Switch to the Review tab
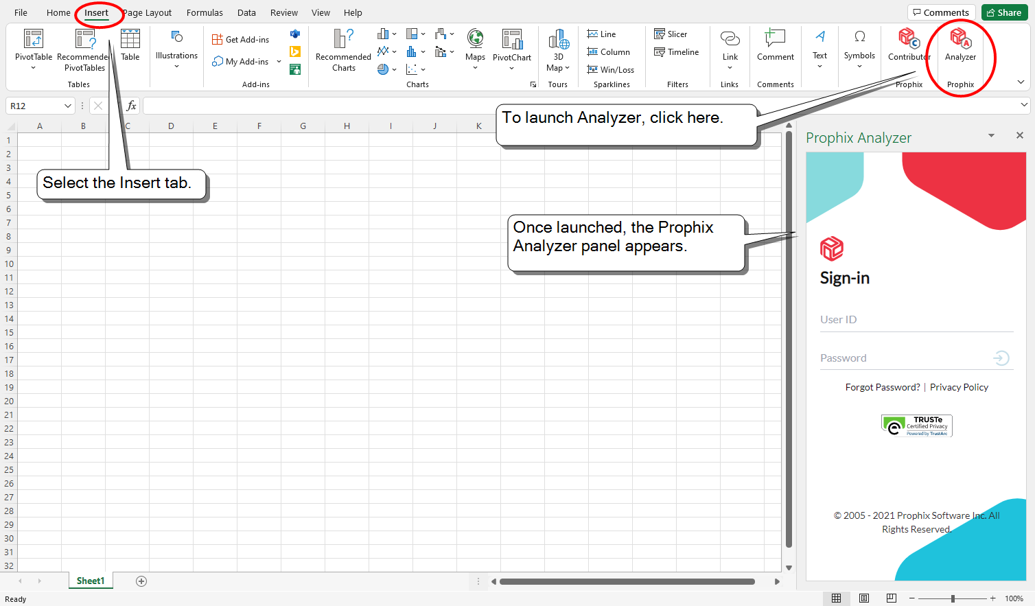 coord(284,12)
